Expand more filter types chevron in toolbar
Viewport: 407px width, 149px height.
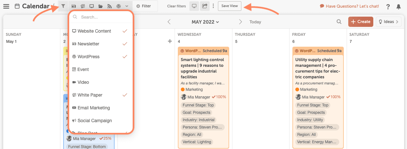[127, 6]
